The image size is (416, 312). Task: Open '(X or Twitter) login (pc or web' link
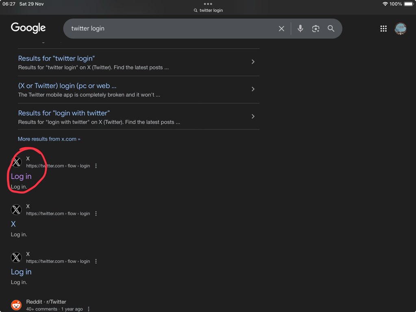67,86
